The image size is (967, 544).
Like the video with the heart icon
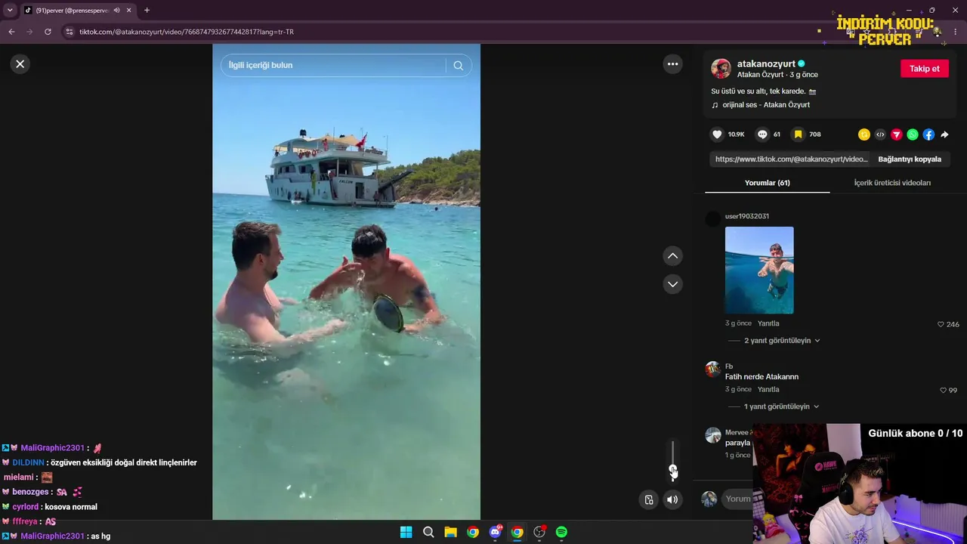(x=717, y=134)
